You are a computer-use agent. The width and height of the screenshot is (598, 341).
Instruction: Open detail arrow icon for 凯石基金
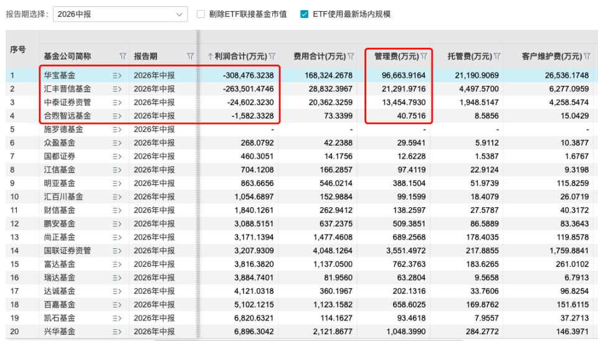[x=117, y=318]
